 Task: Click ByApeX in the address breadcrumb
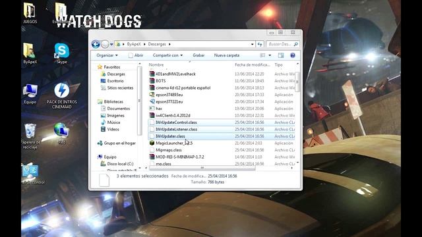tap(134, 44)
